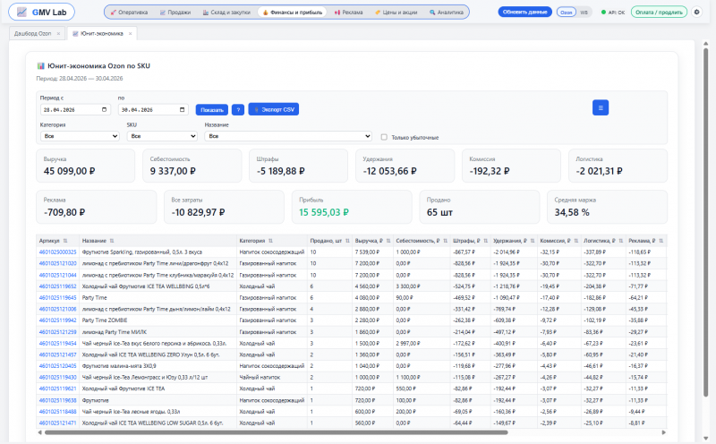This screenshot has width=716, height=444.
Task: Sort by Выручка column icon
Action: point(388,241)
